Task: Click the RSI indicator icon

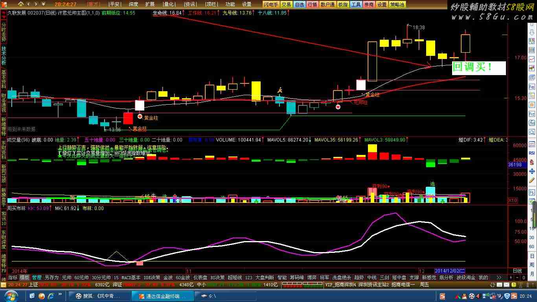Action: tap(532, 153)
